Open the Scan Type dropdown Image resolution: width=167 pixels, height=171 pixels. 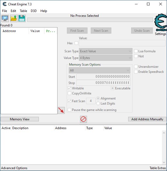(x=106, y=51)
